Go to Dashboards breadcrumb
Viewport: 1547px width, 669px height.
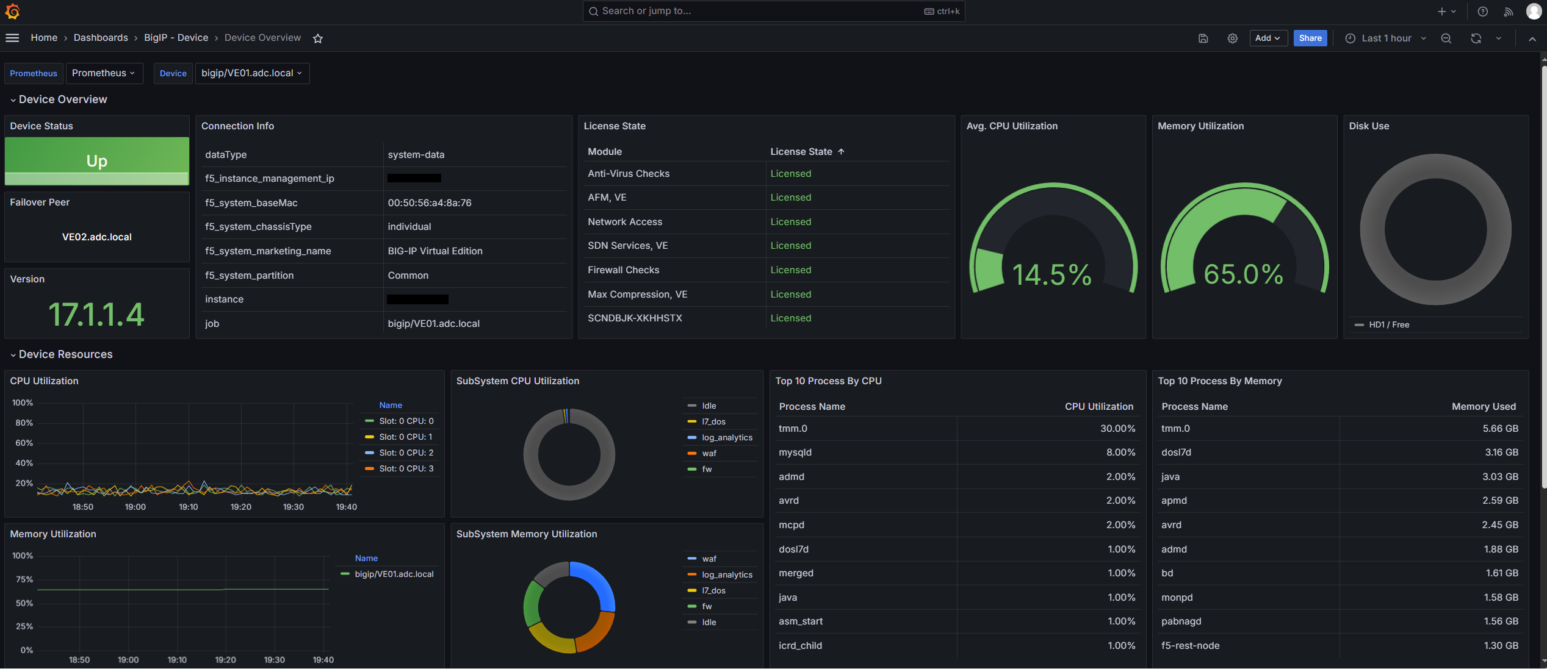(101, 38)
